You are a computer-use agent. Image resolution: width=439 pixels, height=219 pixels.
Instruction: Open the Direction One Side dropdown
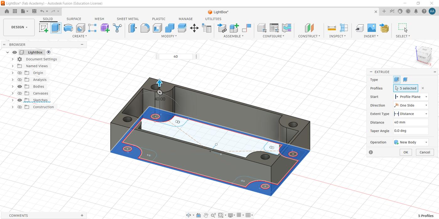click(x=411, y=105)
